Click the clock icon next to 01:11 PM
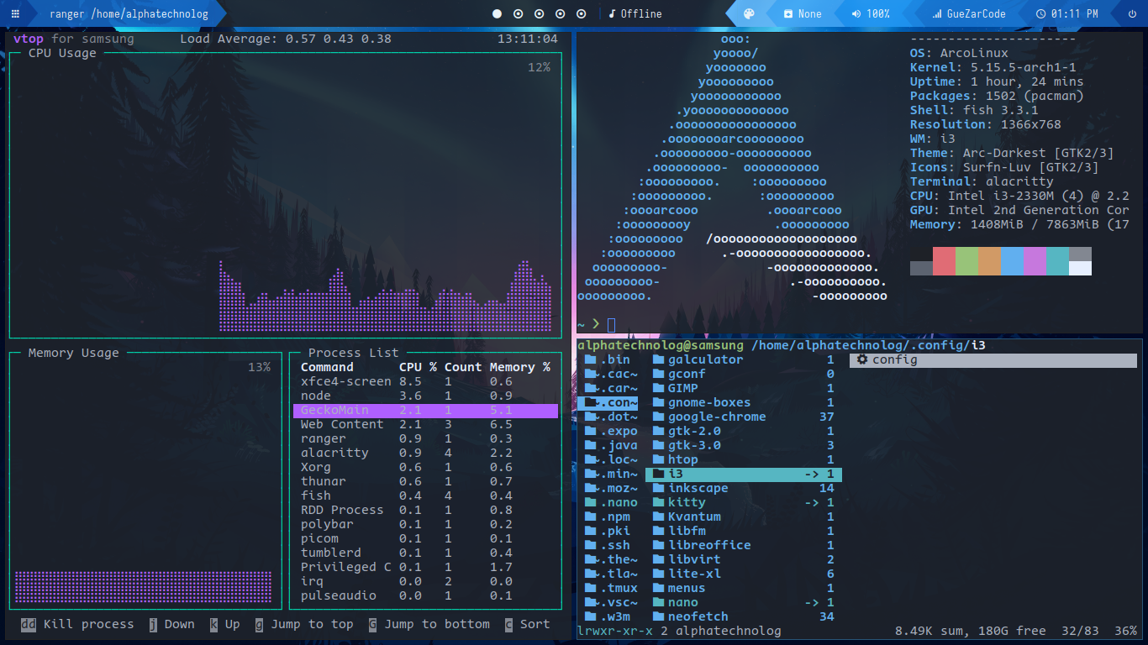 tap(1041, 13)
